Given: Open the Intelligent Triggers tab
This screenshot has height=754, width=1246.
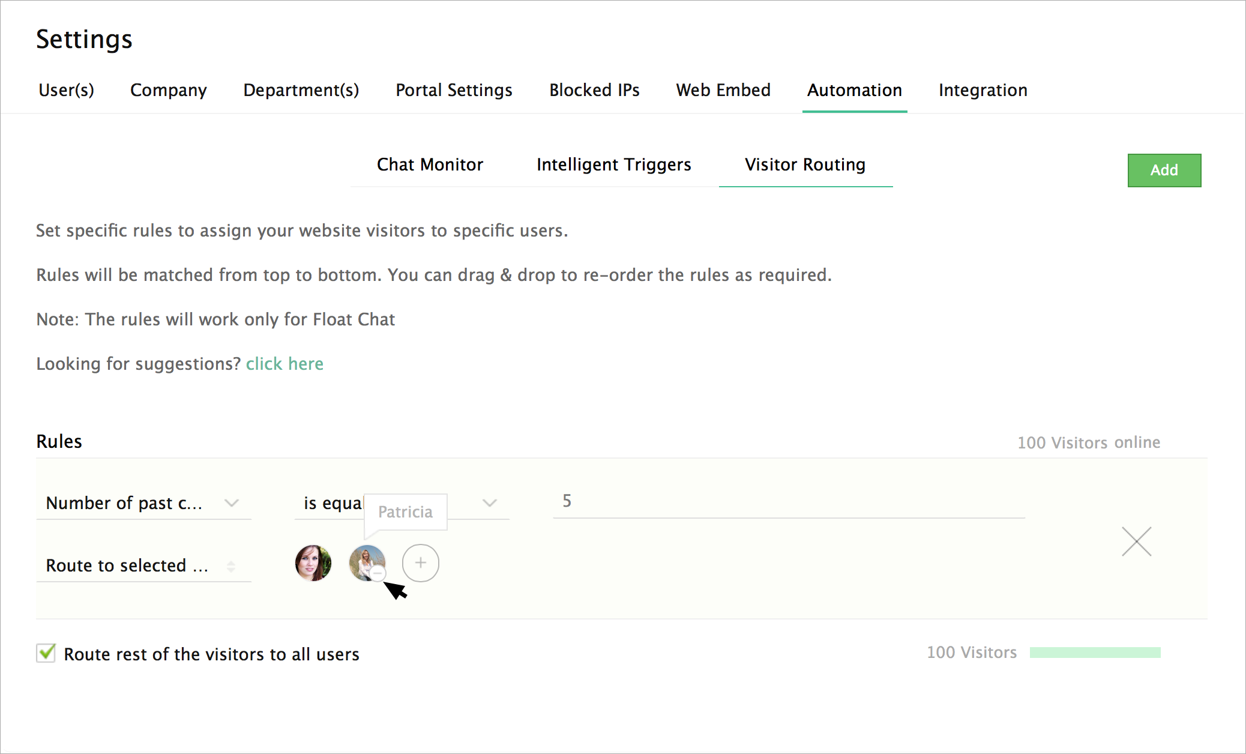Looking at the screenshot, I should click(x=613, y=164).
